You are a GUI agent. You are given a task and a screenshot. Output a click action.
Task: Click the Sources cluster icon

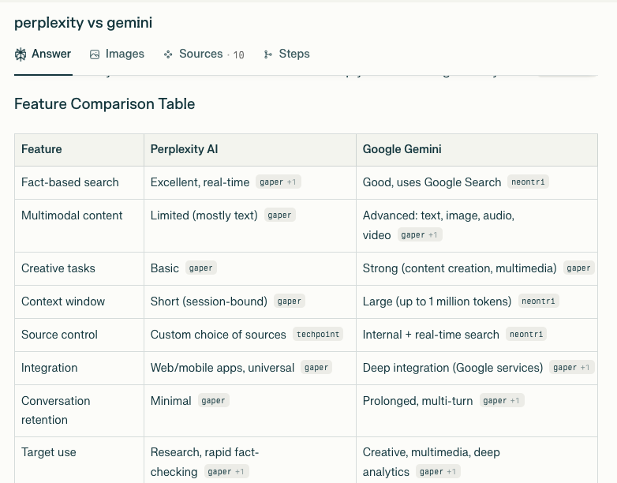168,54
